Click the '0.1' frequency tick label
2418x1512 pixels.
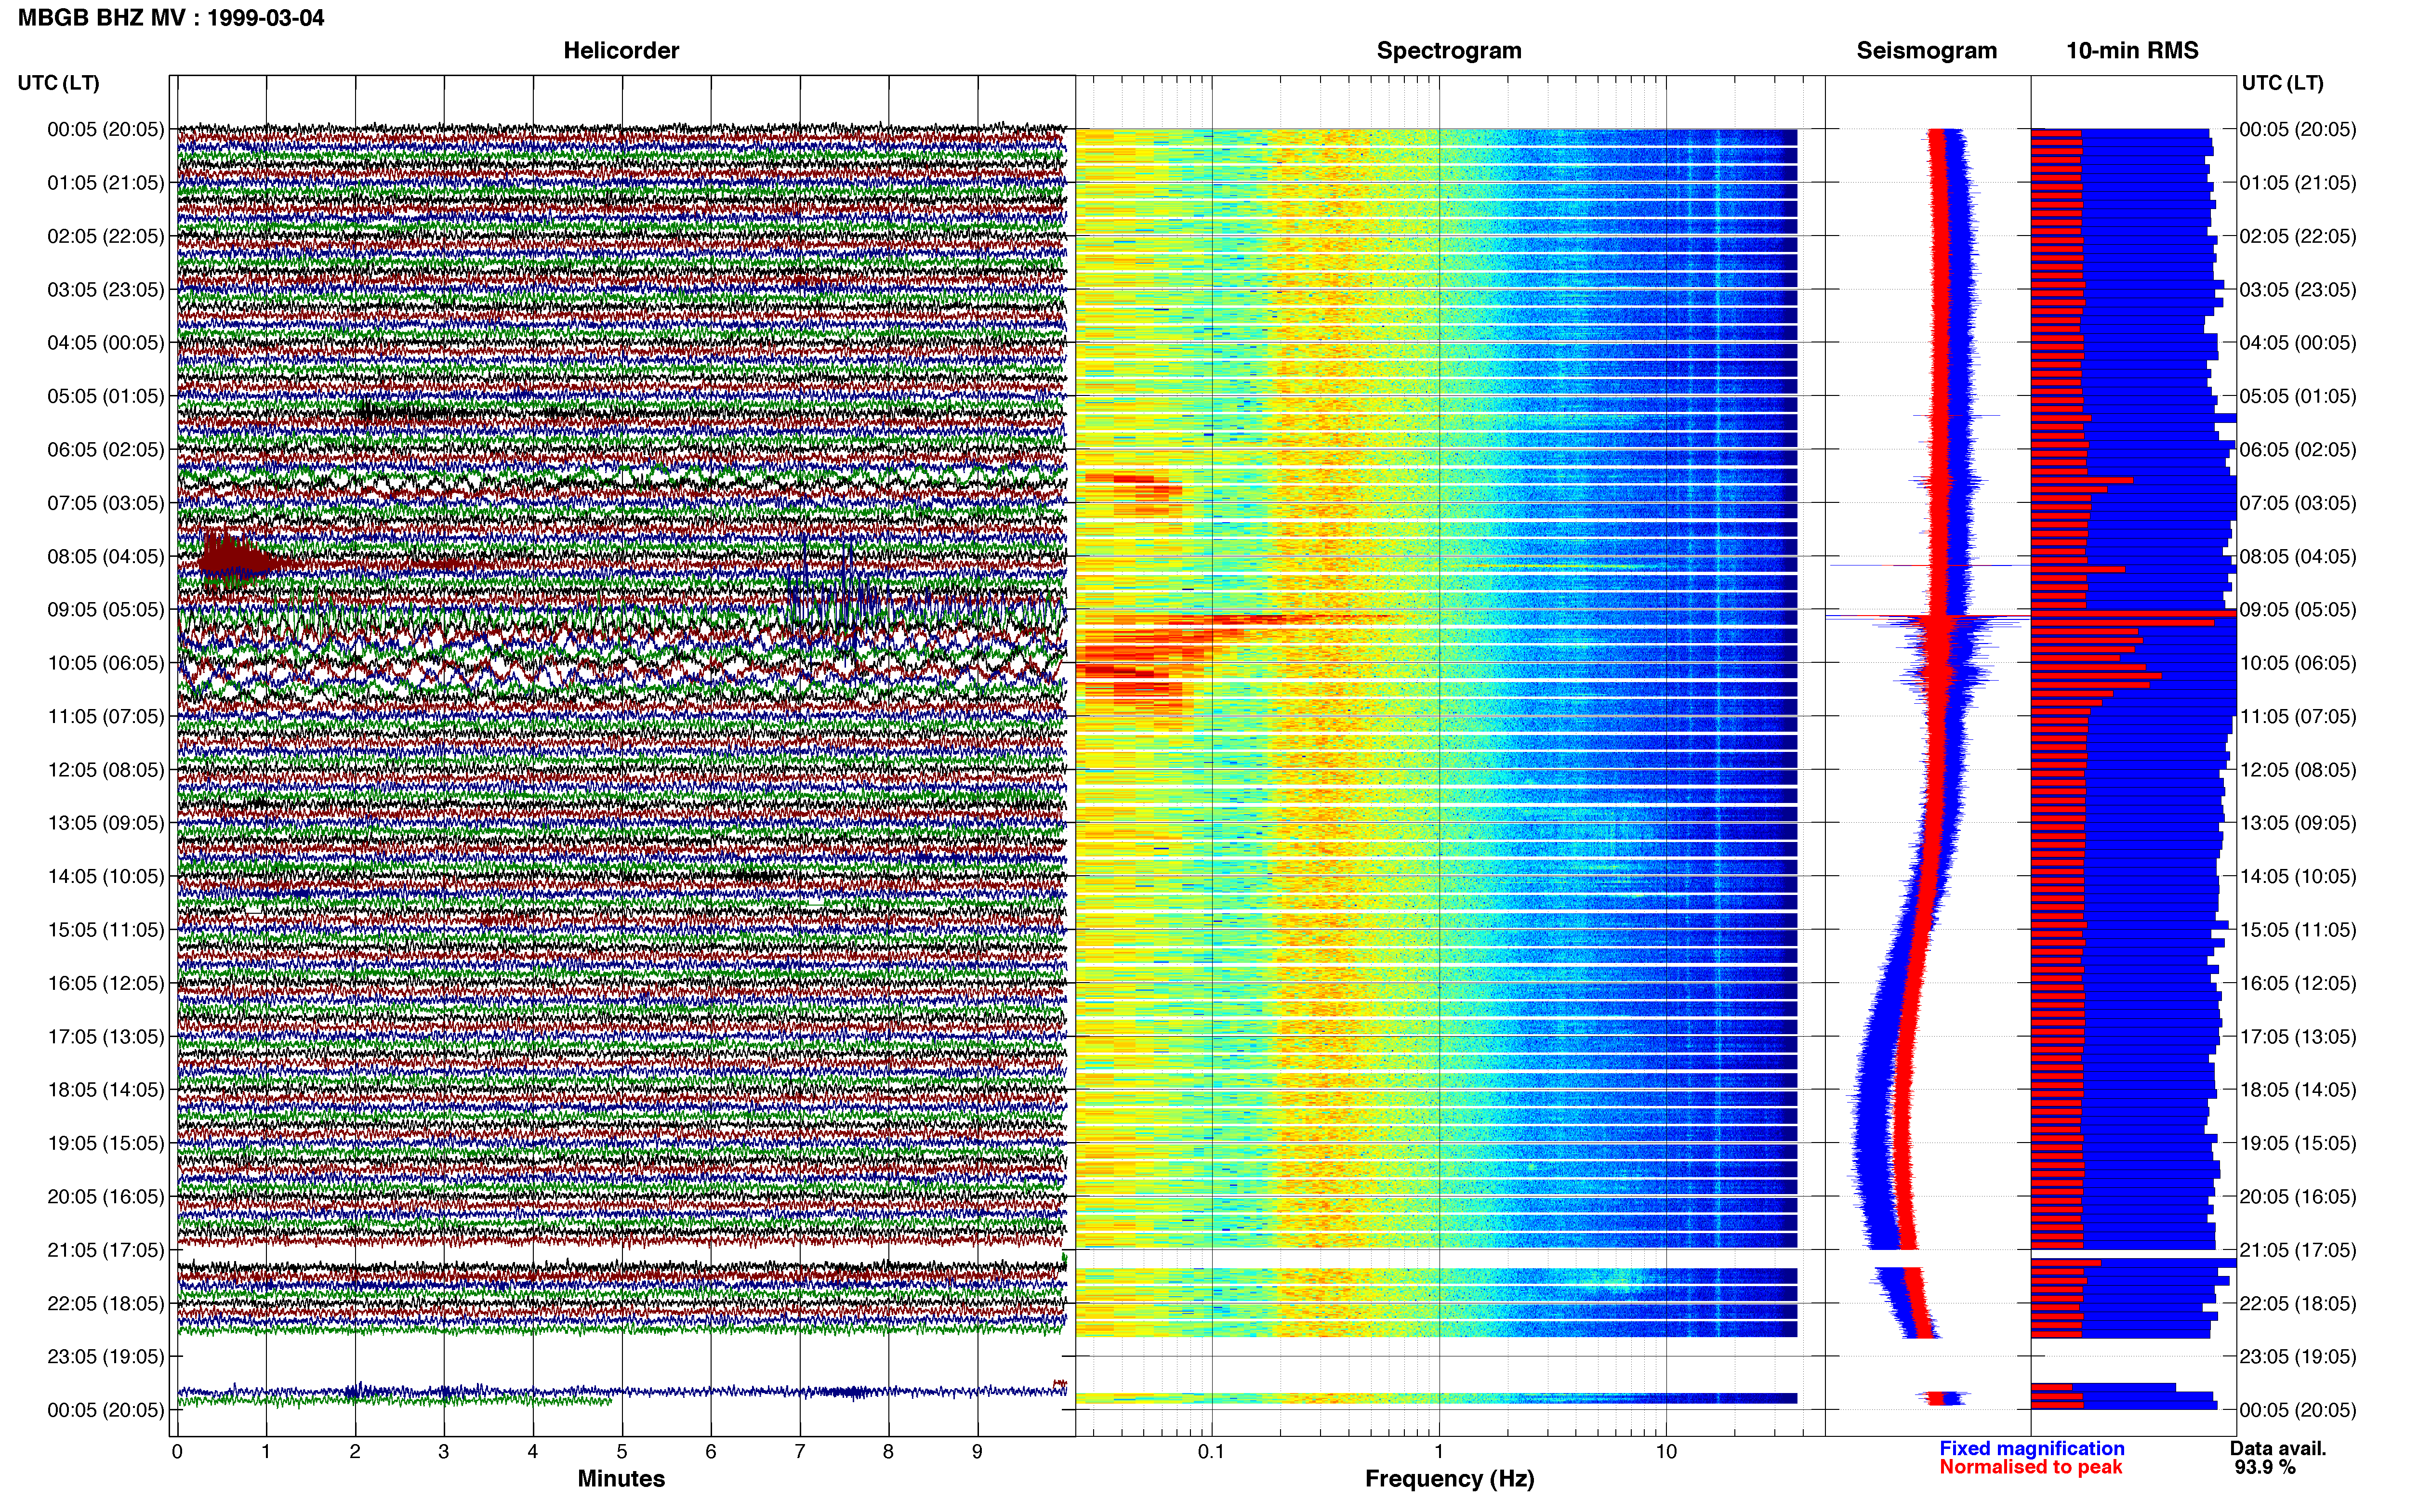[1211, 1452]
